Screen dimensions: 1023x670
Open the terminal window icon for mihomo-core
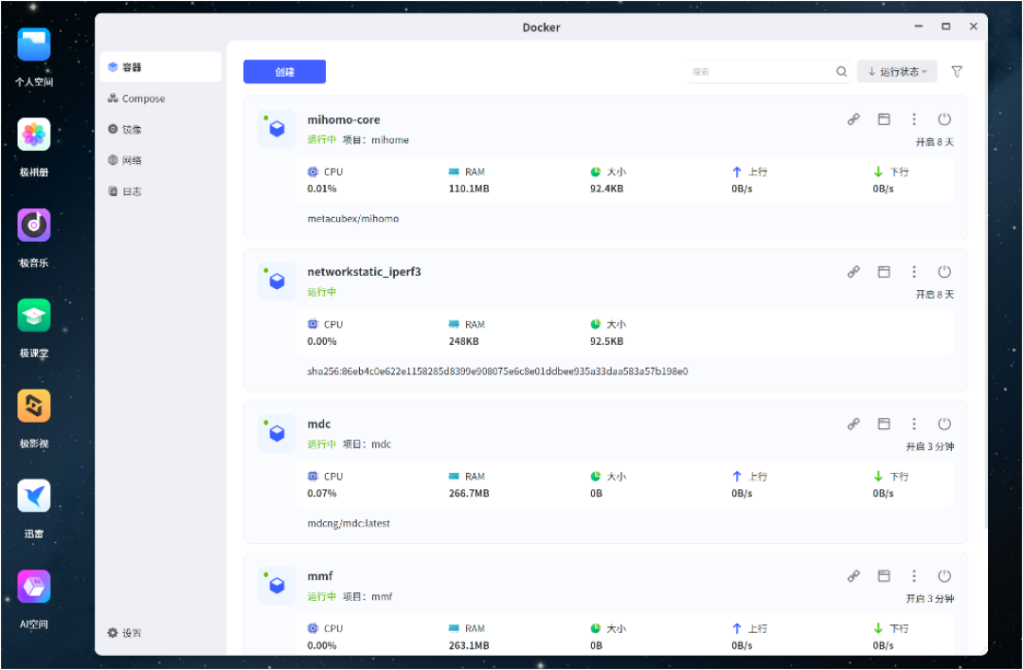tap(884, 119)
